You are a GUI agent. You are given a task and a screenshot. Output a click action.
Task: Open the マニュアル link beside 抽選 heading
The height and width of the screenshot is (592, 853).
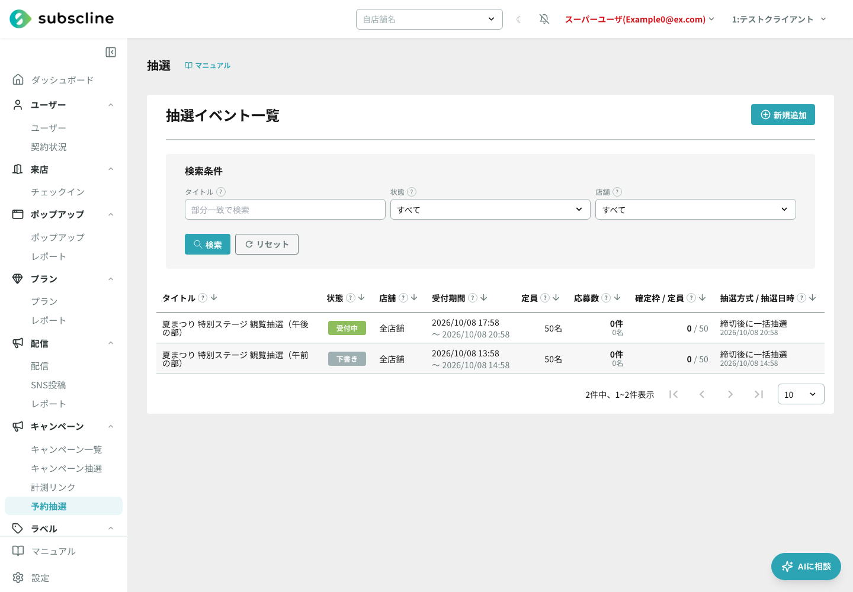207,65
